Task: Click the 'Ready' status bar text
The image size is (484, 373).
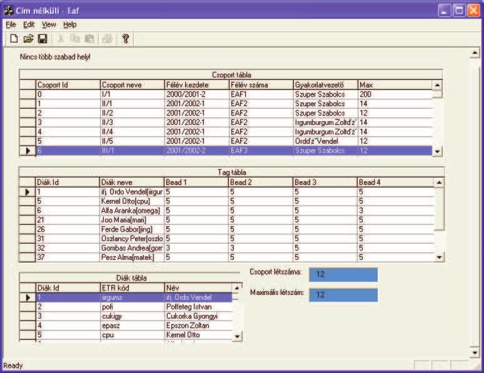Action: tap(13, 366)
